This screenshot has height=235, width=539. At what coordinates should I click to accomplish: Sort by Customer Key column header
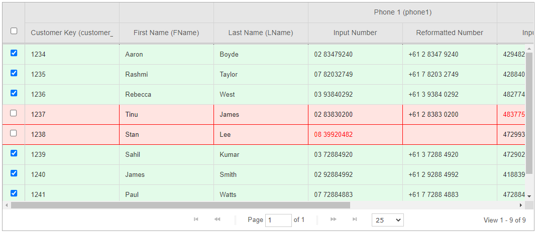[72, 33]
